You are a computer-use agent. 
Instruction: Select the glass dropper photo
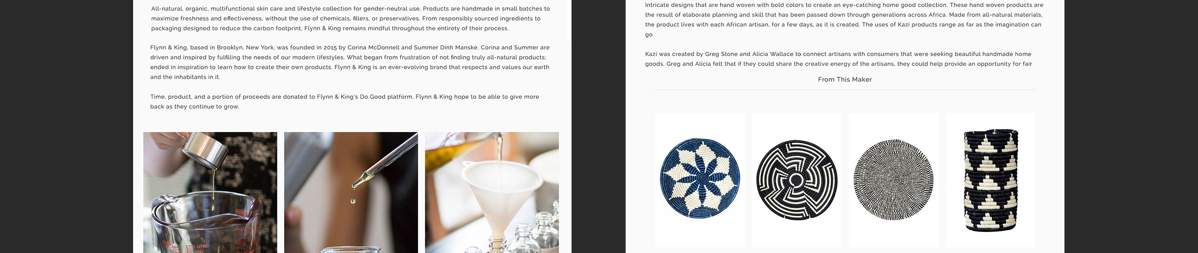point(351,193)
